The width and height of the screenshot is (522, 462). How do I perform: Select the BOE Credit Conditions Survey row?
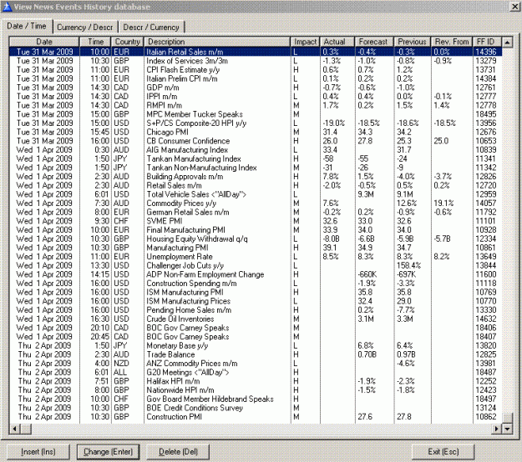(256, 408)
